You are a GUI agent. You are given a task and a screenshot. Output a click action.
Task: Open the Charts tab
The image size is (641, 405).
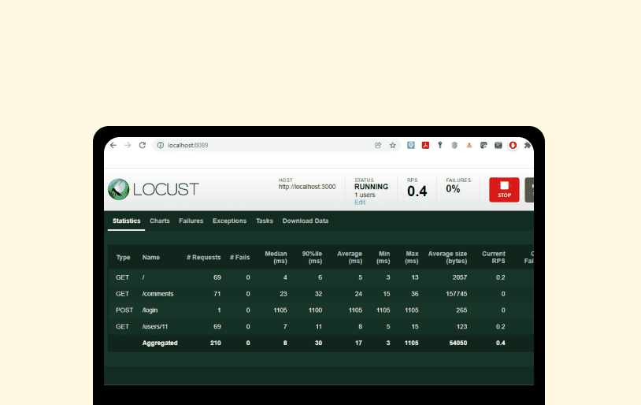click(x=159, y=221)
